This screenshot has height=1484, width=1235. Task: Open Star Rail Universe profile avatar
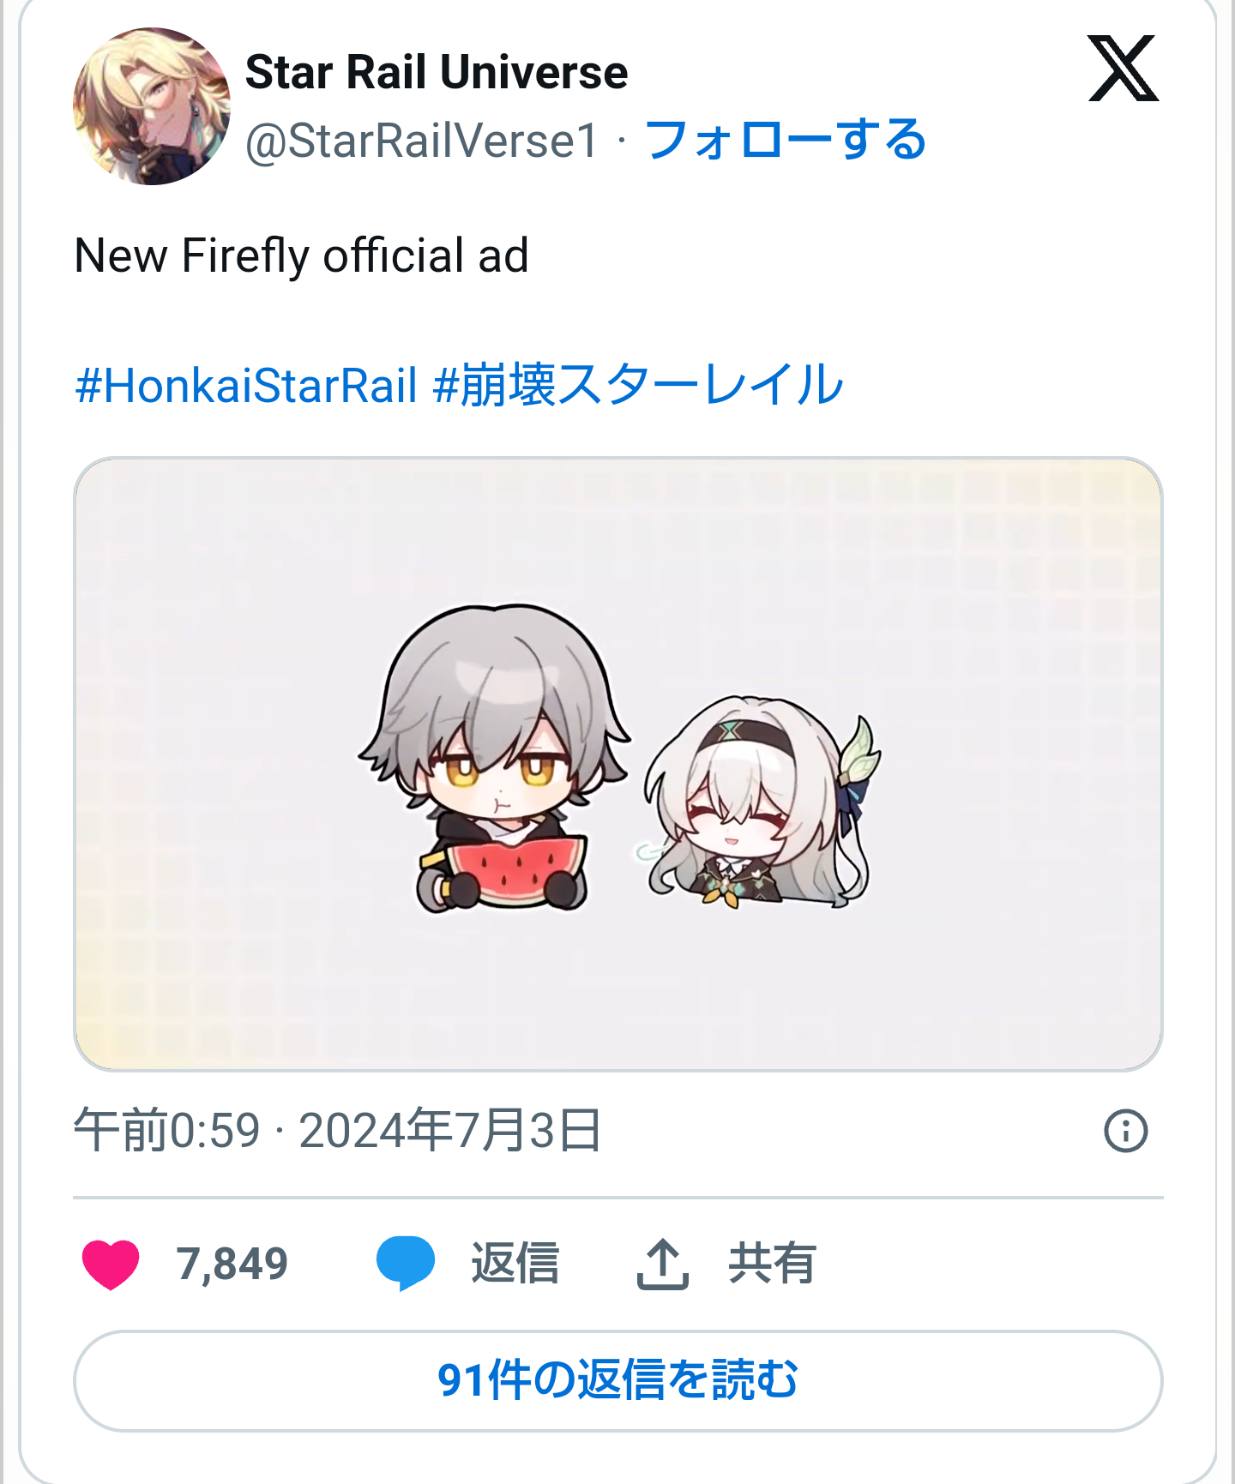[x=152, y=106]
